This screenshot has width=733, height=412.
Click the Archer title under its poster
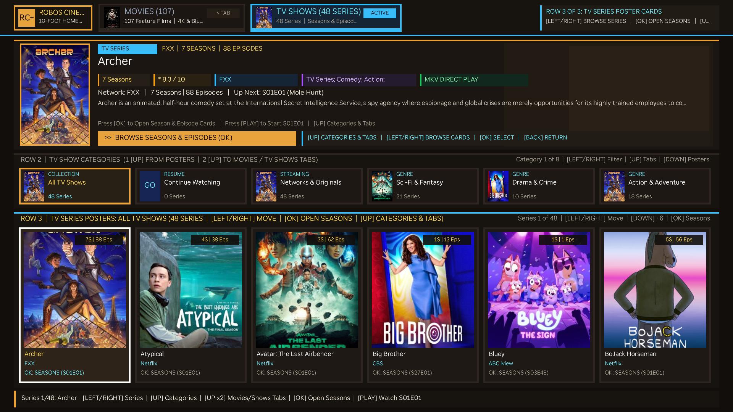34,354
